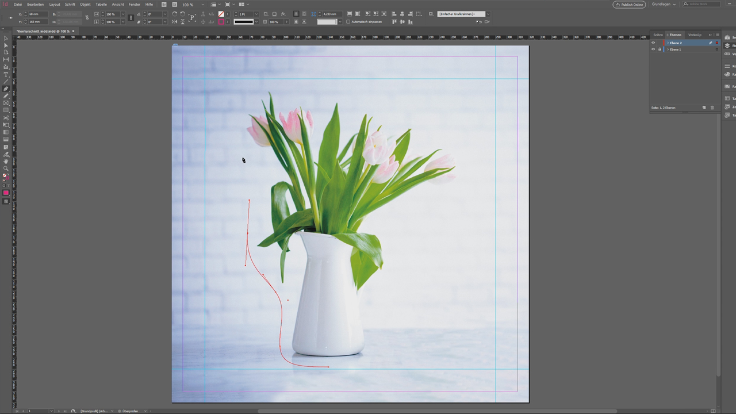
Task: Select the Free Transform tool
Action: coord(6,125)
